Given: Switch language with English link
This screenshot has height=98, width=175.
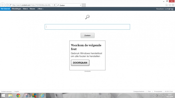Looking at the screenshot, I should coord(17,92).
